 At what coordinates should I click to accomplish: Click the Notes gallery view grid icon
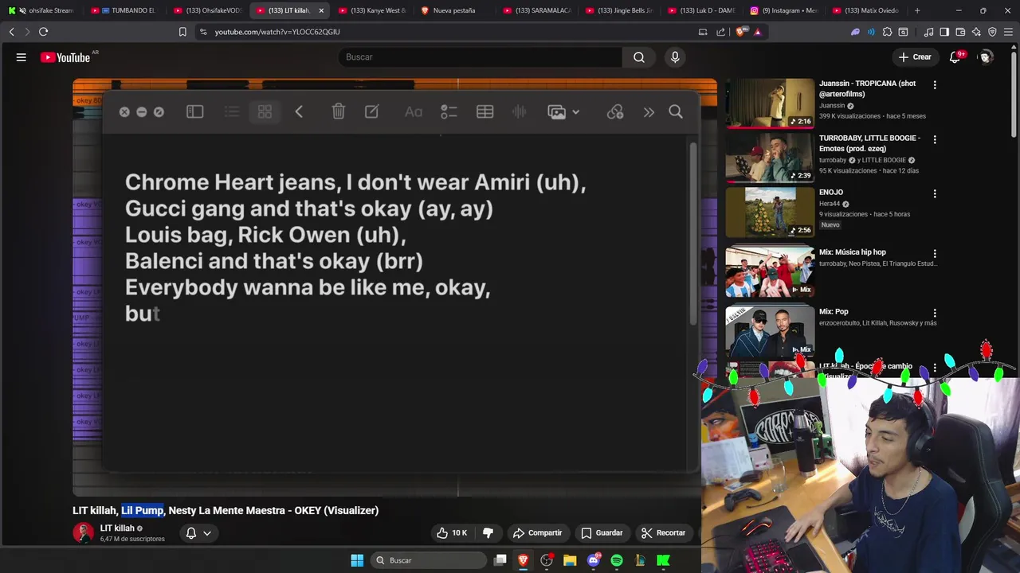point(265,112)
